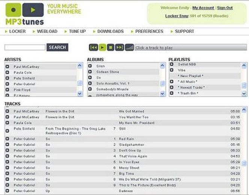
Task: Click the Sign Out link
Action: click(x=225, y=8)
